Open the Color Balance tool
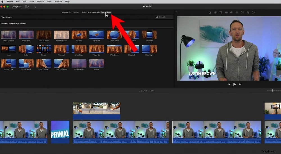 [210, 12]
